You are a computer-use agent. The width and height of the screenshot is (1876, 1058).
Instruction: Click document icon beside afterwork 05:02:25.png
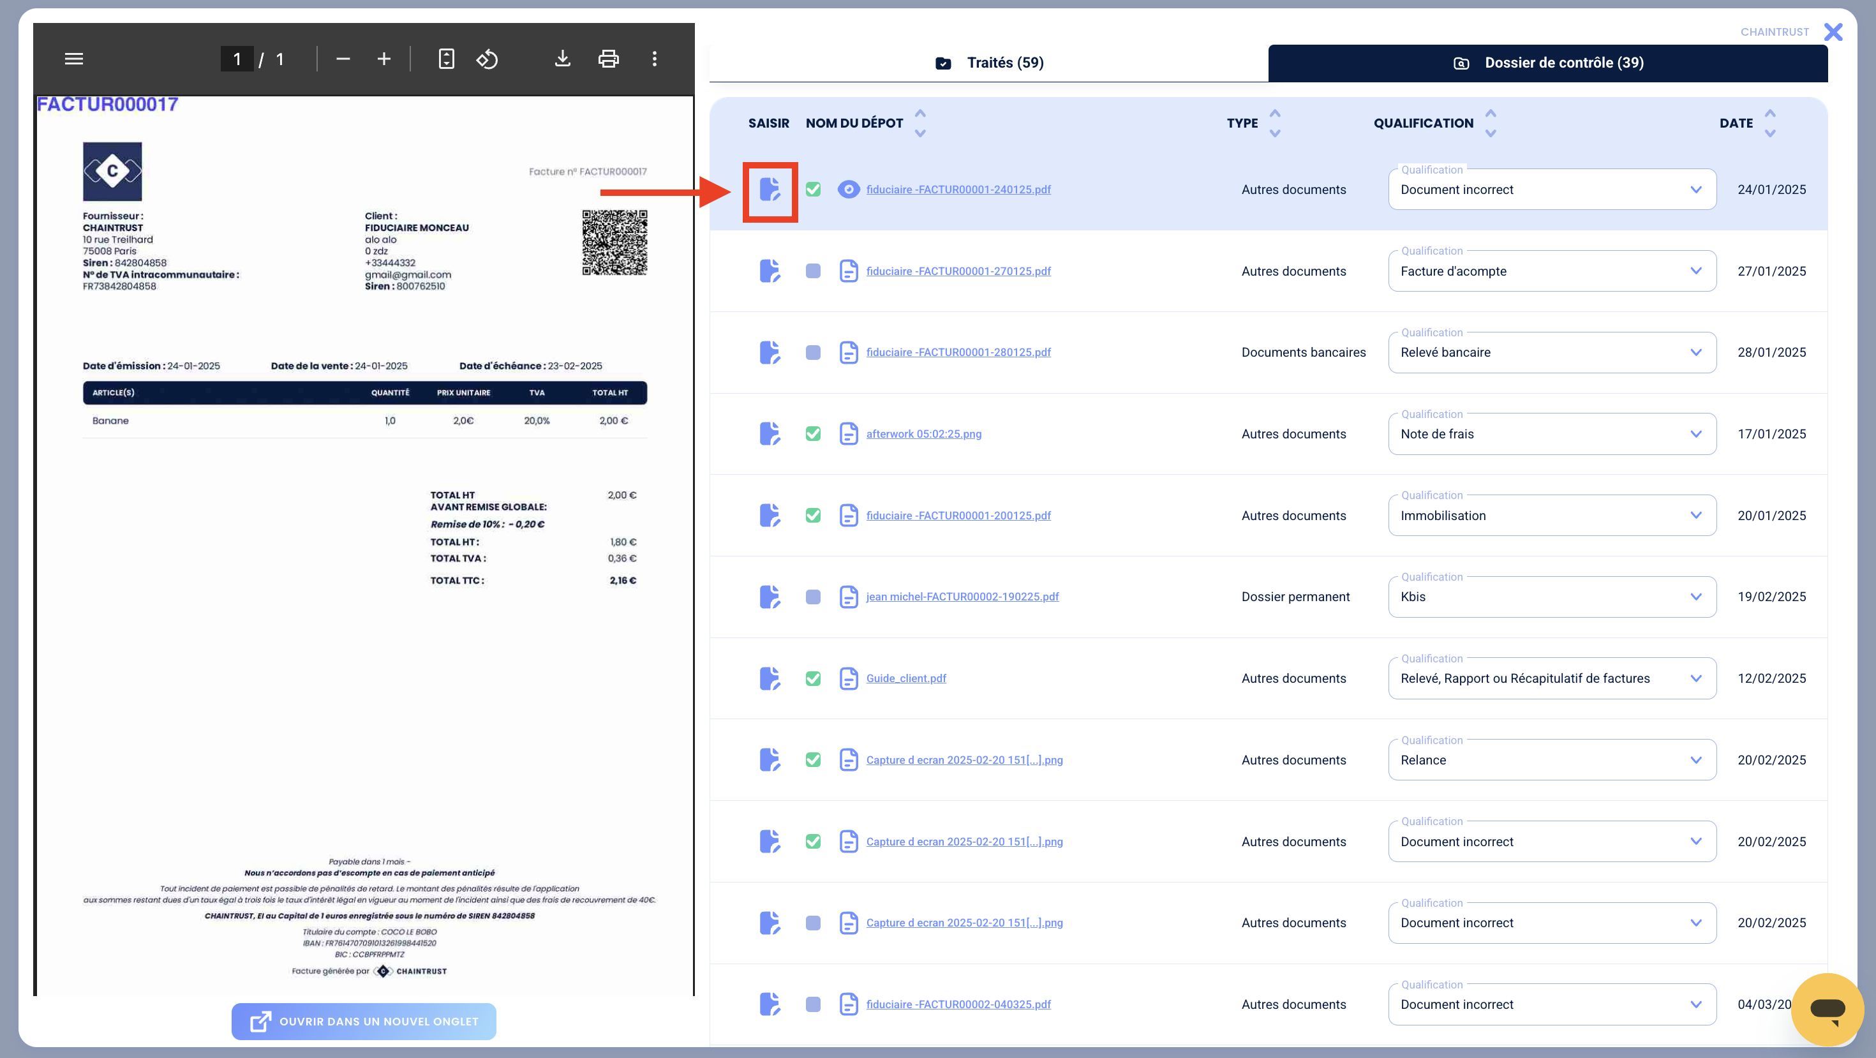click(x=849, y=434)
